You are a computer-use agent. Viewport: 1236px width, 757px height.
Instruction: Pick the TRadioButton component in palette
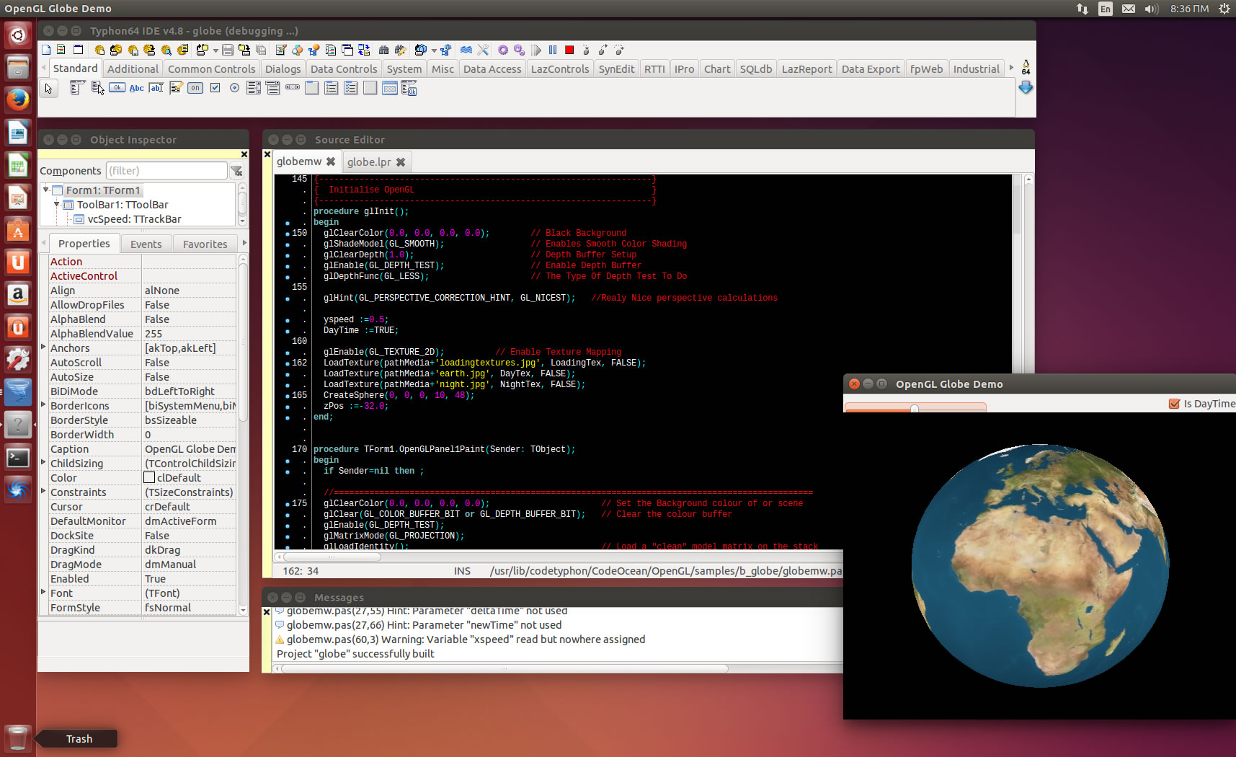tap(234, 88)
